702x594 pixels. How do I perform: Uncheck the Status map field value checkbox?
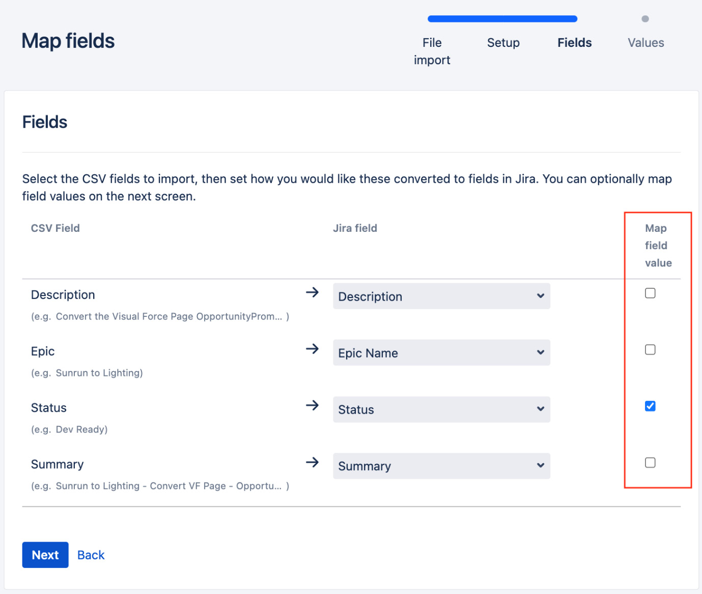[x=650, y=407]
